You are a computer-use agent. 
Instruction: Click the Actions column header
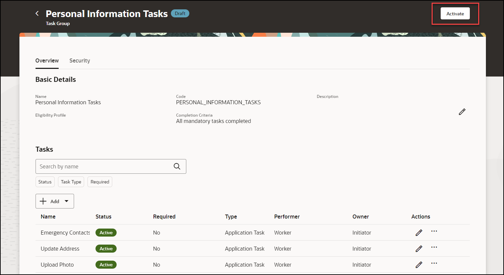[421, 217]
